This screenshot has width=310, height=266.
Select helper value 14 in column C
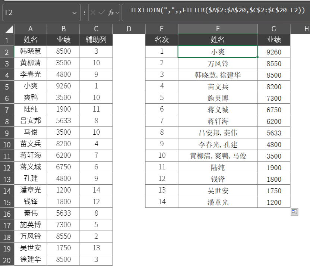point(96,190)
